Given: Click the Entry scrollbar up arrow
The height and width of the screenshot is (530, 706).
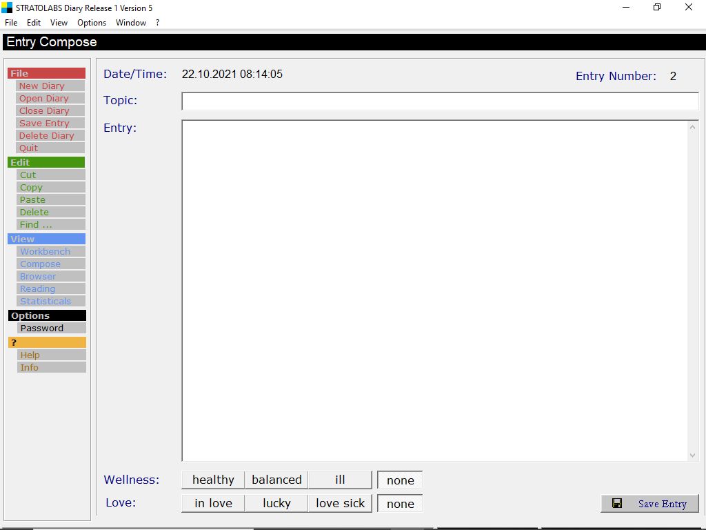Looking at the screenshot, I should [692, 128].
